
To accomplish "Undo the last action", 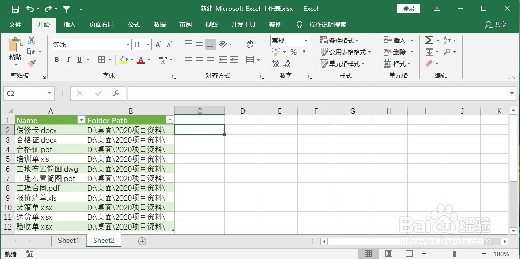I will click(x=30, y=9).
